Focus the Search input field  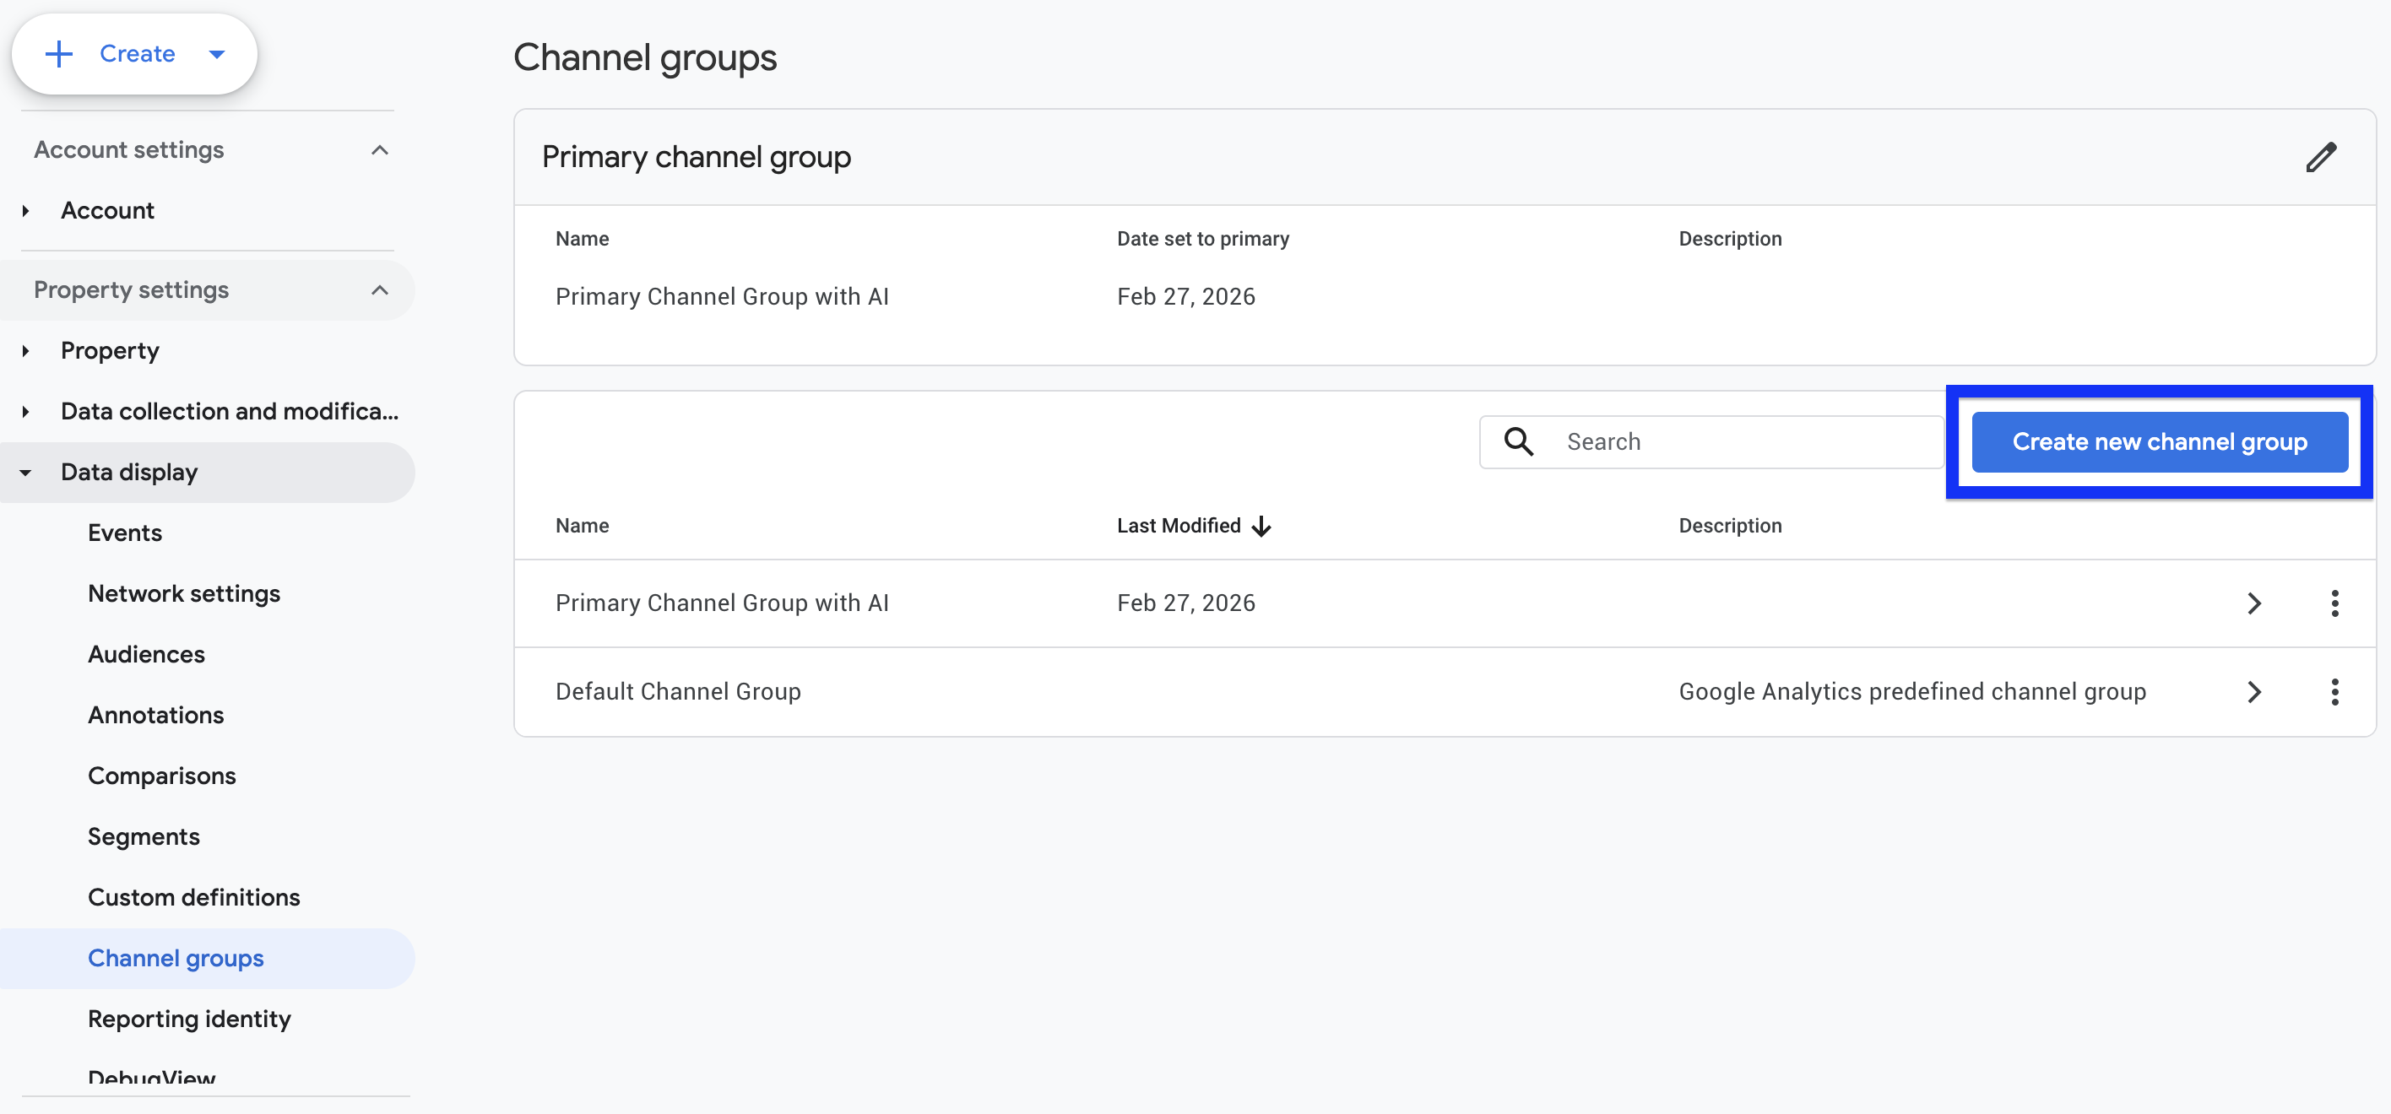coord(1711,441)
